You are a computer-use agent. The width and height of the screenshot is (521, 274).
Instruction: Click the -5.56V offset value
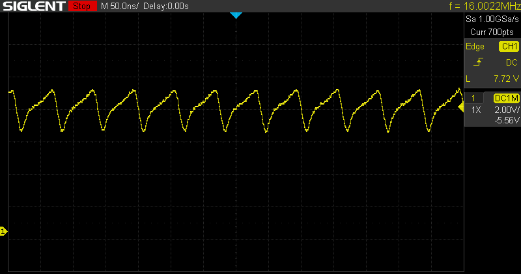pyautogui.click(x=507, y=120)
